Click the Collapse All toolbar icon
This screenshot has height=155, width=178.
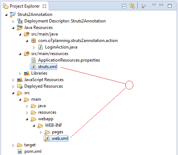(124, 6)
